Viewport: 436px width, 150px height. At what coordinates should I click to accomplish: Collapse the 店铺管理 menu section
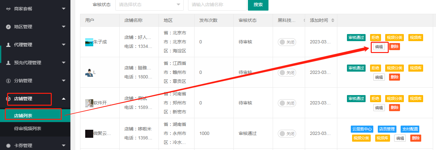coord(63,99)
